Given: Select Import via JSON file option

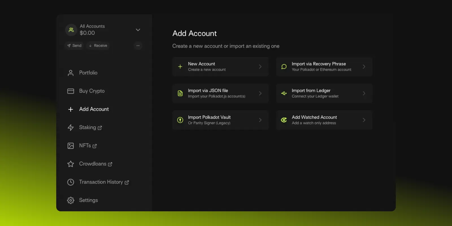Looking at the screenshot, I should 220,93.
